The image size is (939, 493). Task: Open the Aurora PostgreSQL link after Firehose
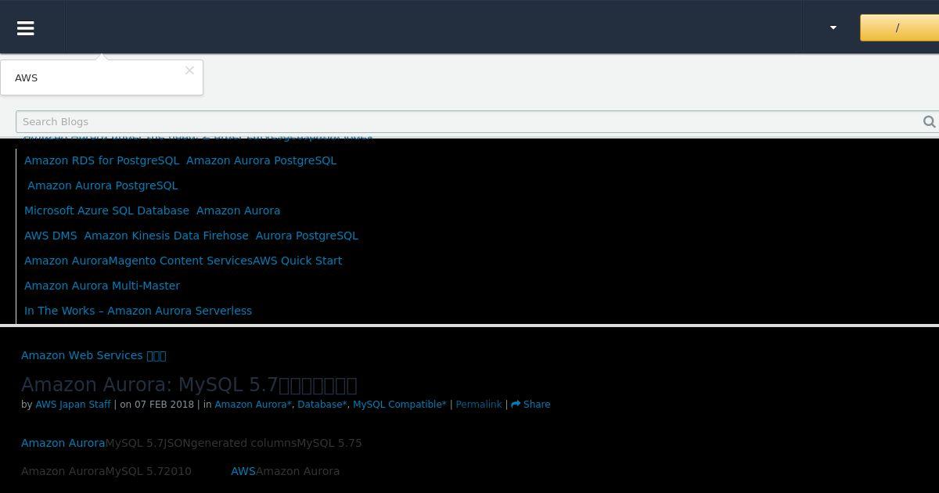(x=307, y=236)
